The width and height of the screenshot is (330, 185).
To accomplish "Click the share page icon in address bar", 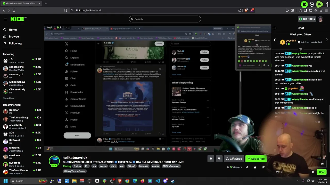I will (240, 10).
